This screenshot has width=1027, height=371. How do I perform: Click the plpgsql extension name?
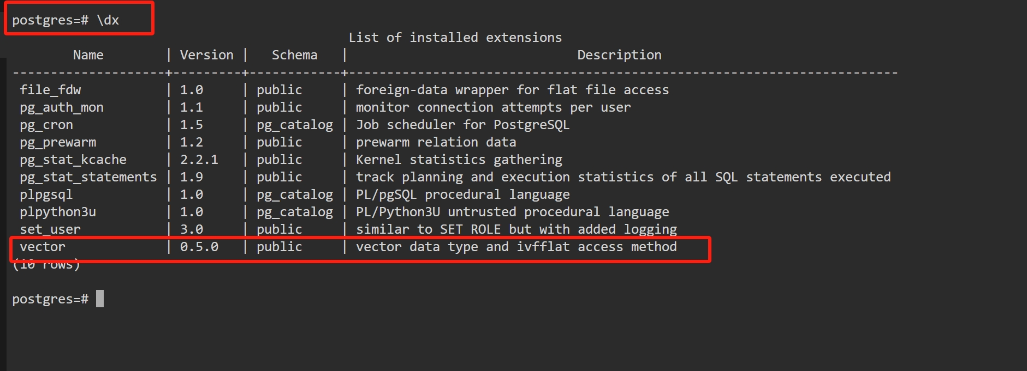tap(46, 194)
